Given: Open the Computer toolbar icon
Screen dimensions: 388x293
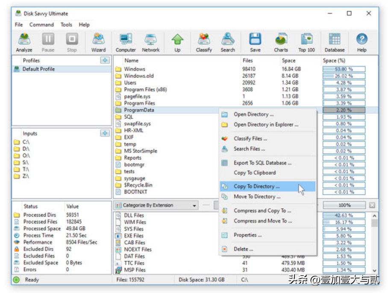Looking at the screenshot, I should coord(126,43).
